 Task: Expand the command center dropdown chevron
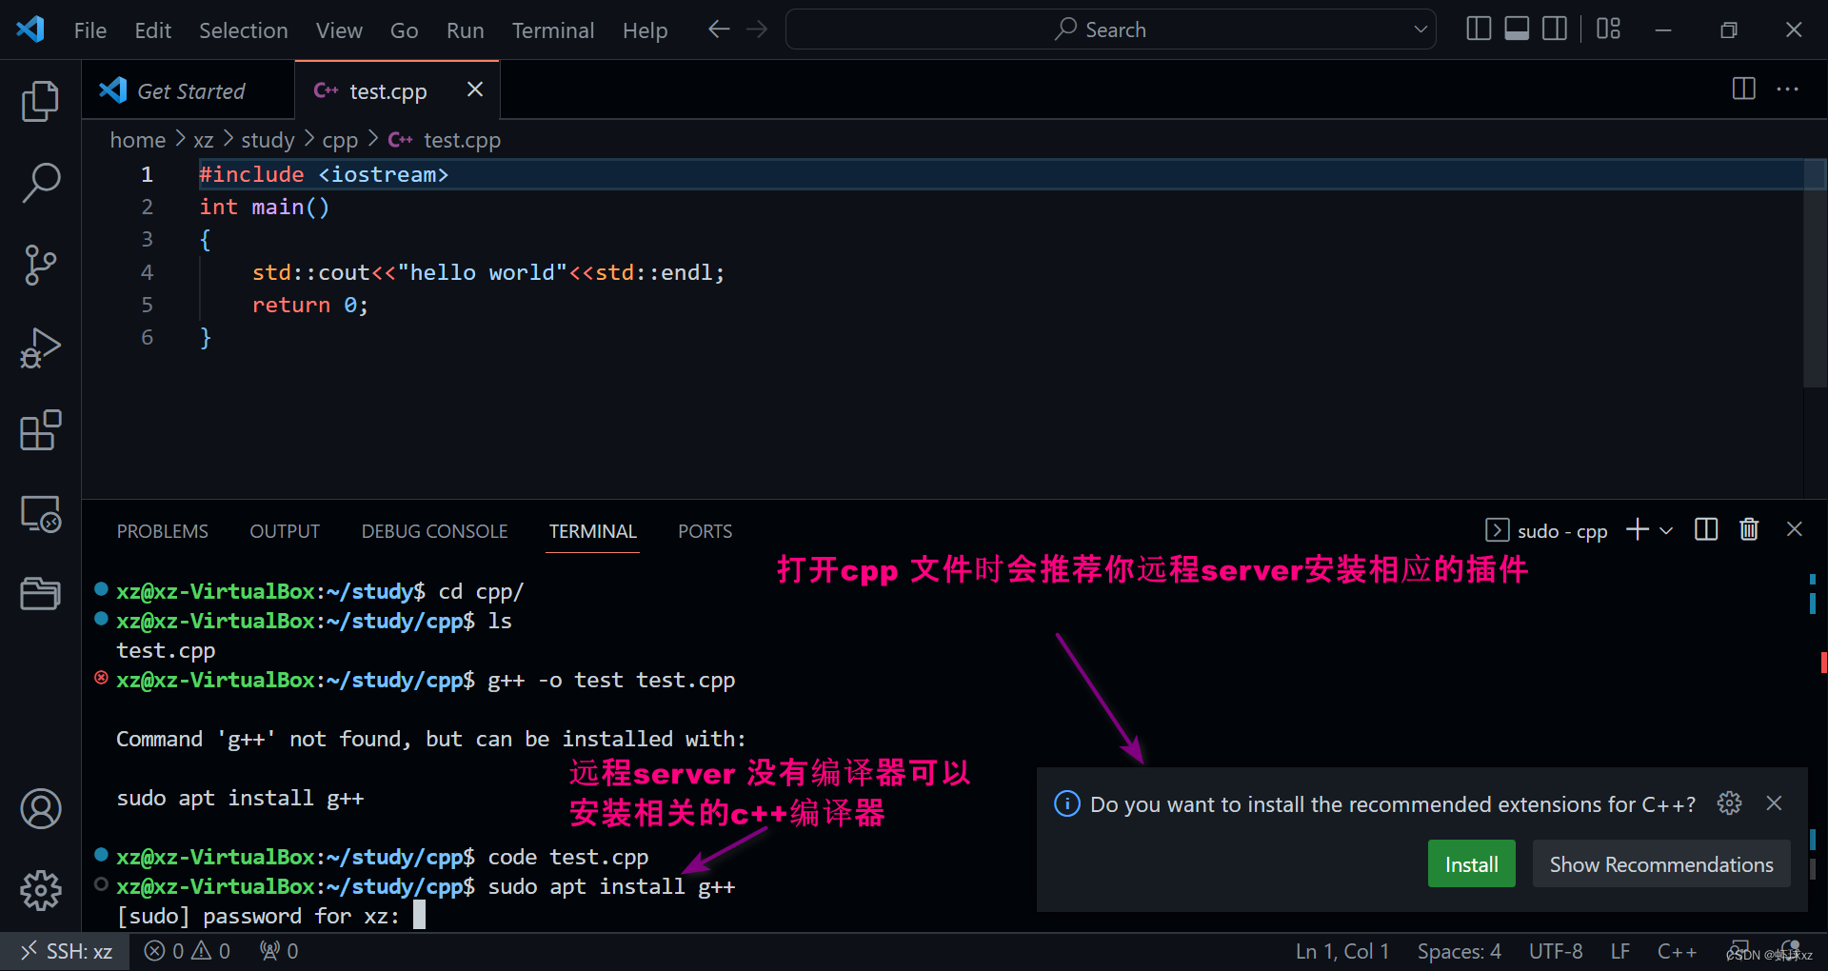click(1421, 30)
